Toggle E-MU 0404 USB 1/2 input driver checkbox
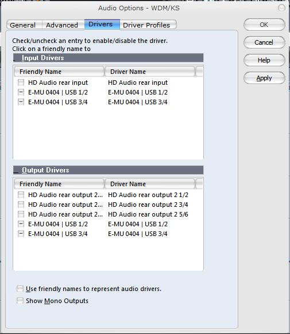The height and width of the screenshot is (334, 290). coord(21,92)
